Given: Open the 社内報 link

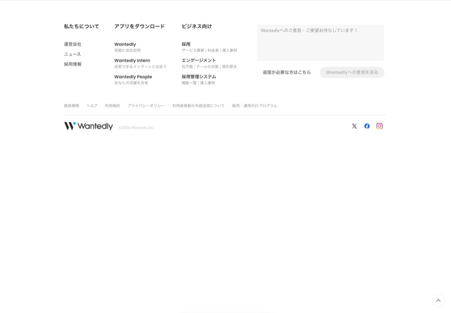Looking at the screenshot, I should 187,67.
